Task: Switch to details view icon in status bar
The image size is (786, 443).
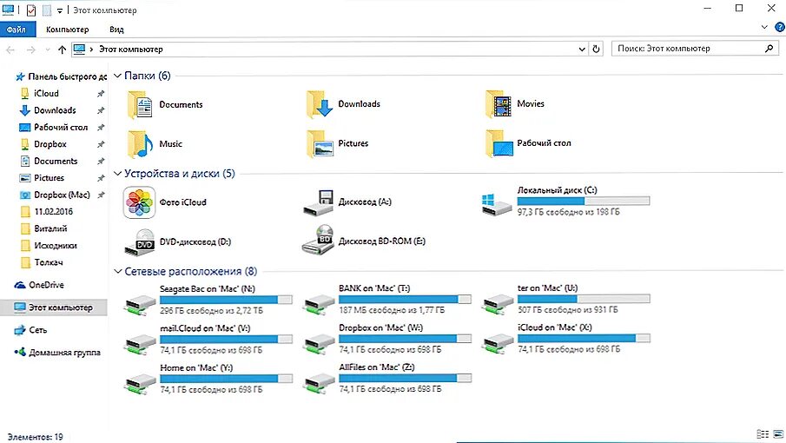Action: coord(763,434)
